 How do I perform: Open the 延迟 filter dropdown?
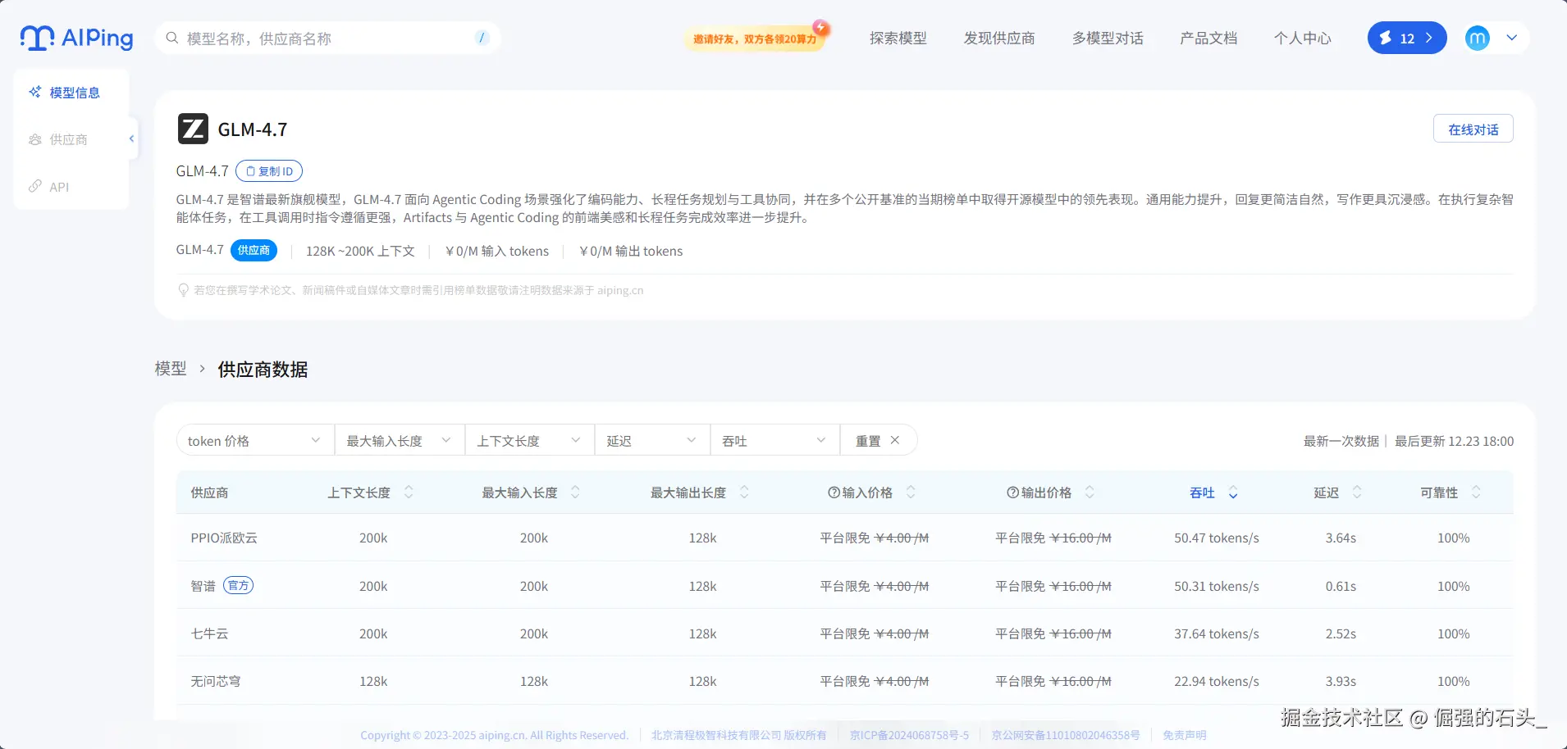coord(652,440)
